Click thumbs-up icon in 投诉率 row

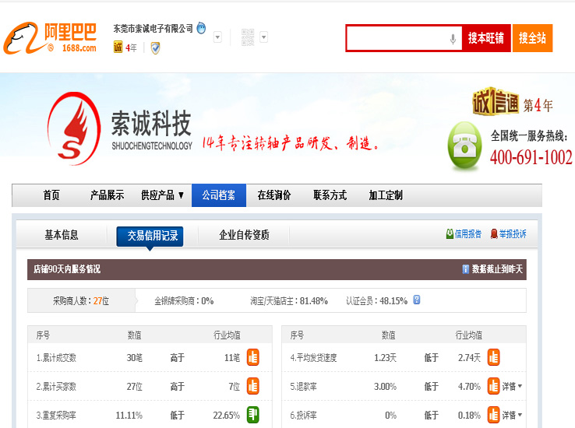pyautogui.click(x=494, y=415)
